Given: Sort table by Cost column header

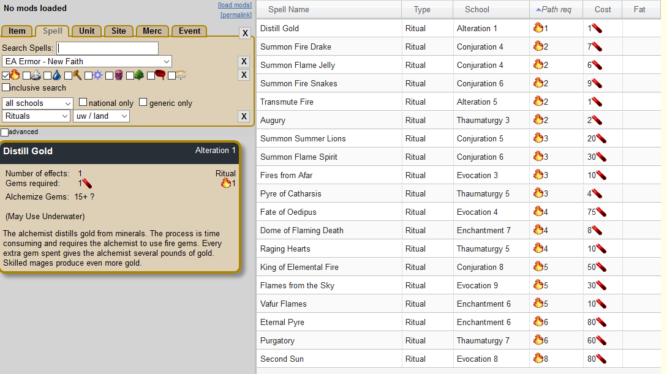Looking at the screenshot, I should point(602,9).
